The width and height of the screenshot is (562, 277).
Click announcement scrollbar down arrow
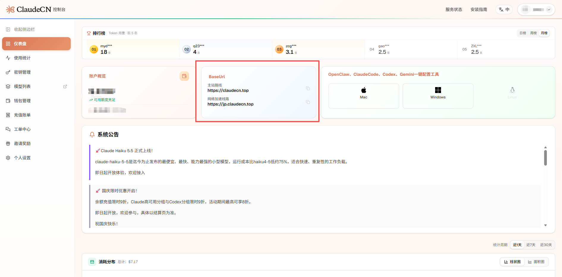[x=545, y=225]
